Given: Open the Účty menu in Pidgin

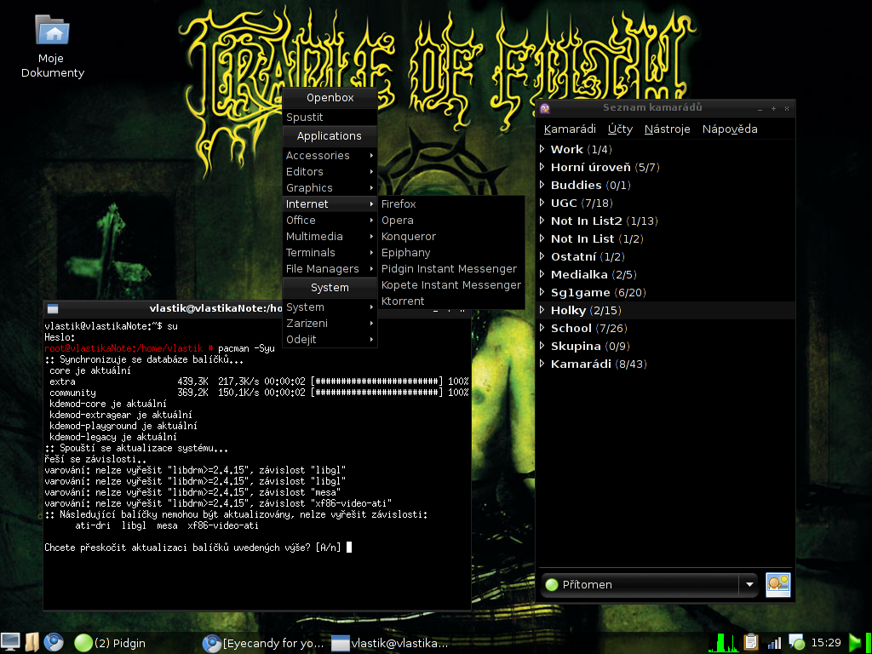Looking at the screenshot, I should tap(620, 129).
